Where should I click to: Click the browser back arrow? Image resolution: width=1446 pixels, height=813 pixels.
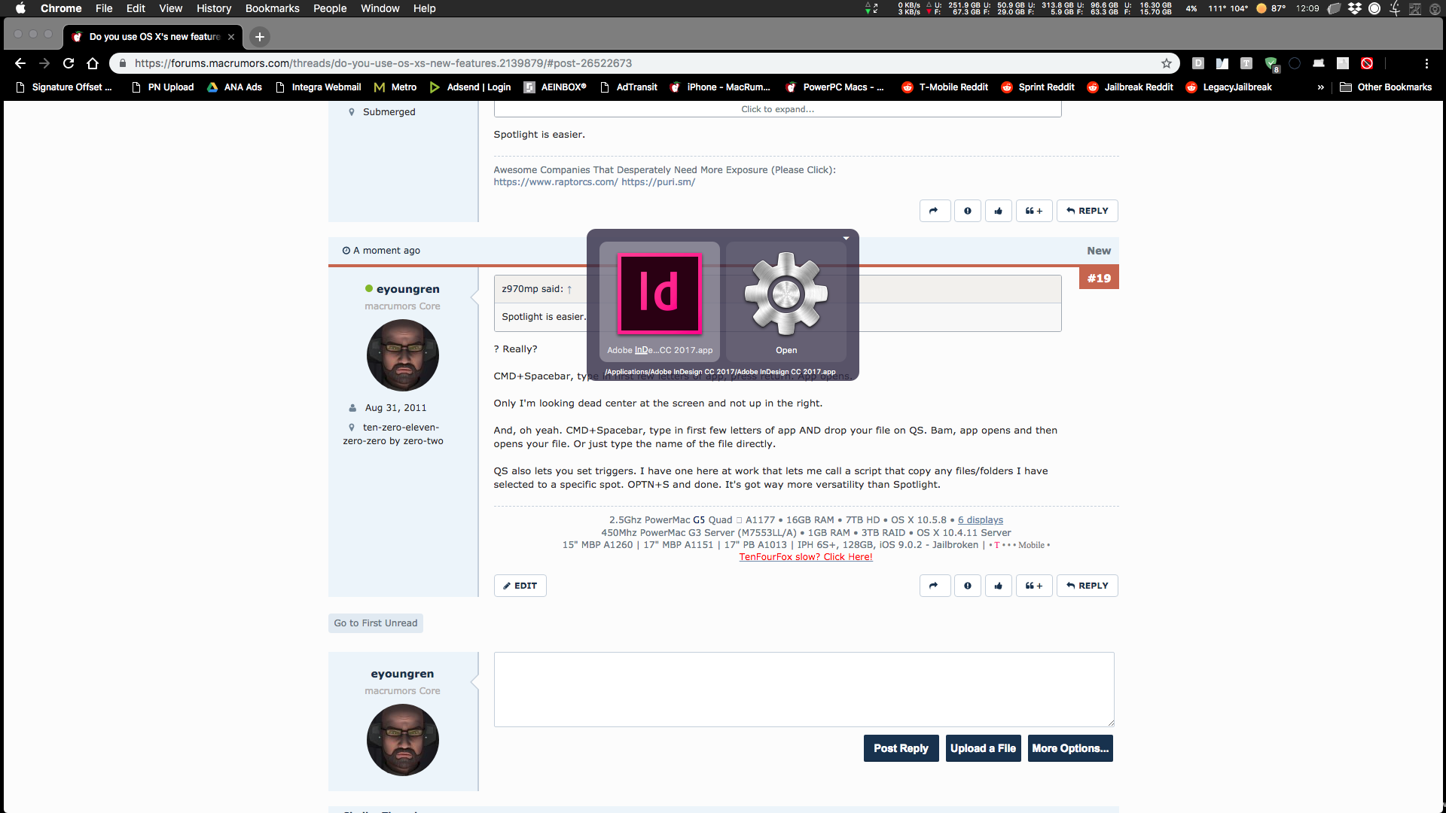tap(20, 63)
